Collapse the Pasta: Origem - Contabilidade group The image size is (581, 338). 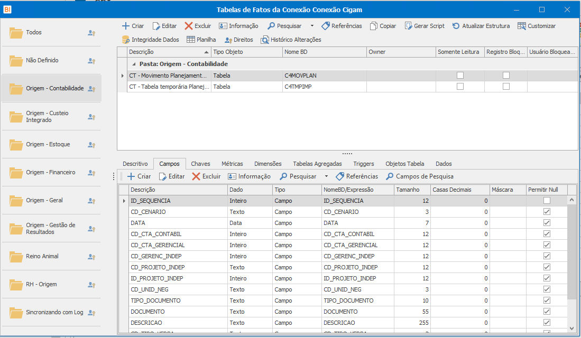pyautogui.click(x=134, y=64)
